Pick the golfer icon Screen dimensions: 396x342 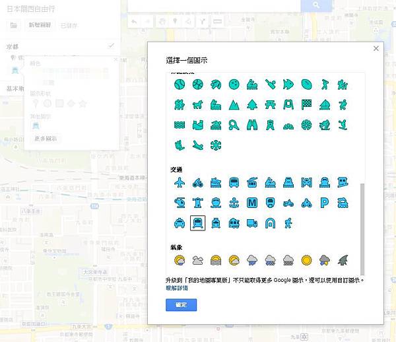click(x=325, y=85)
